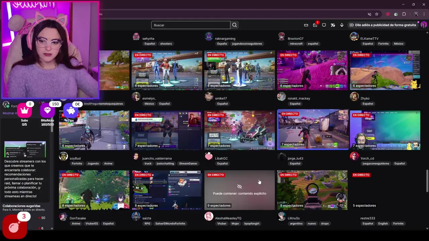The image size is (429, 241).
Task: Click the Twitch Turbo icon in top bar
Action: pyautogui.click(x=333, y=25)
